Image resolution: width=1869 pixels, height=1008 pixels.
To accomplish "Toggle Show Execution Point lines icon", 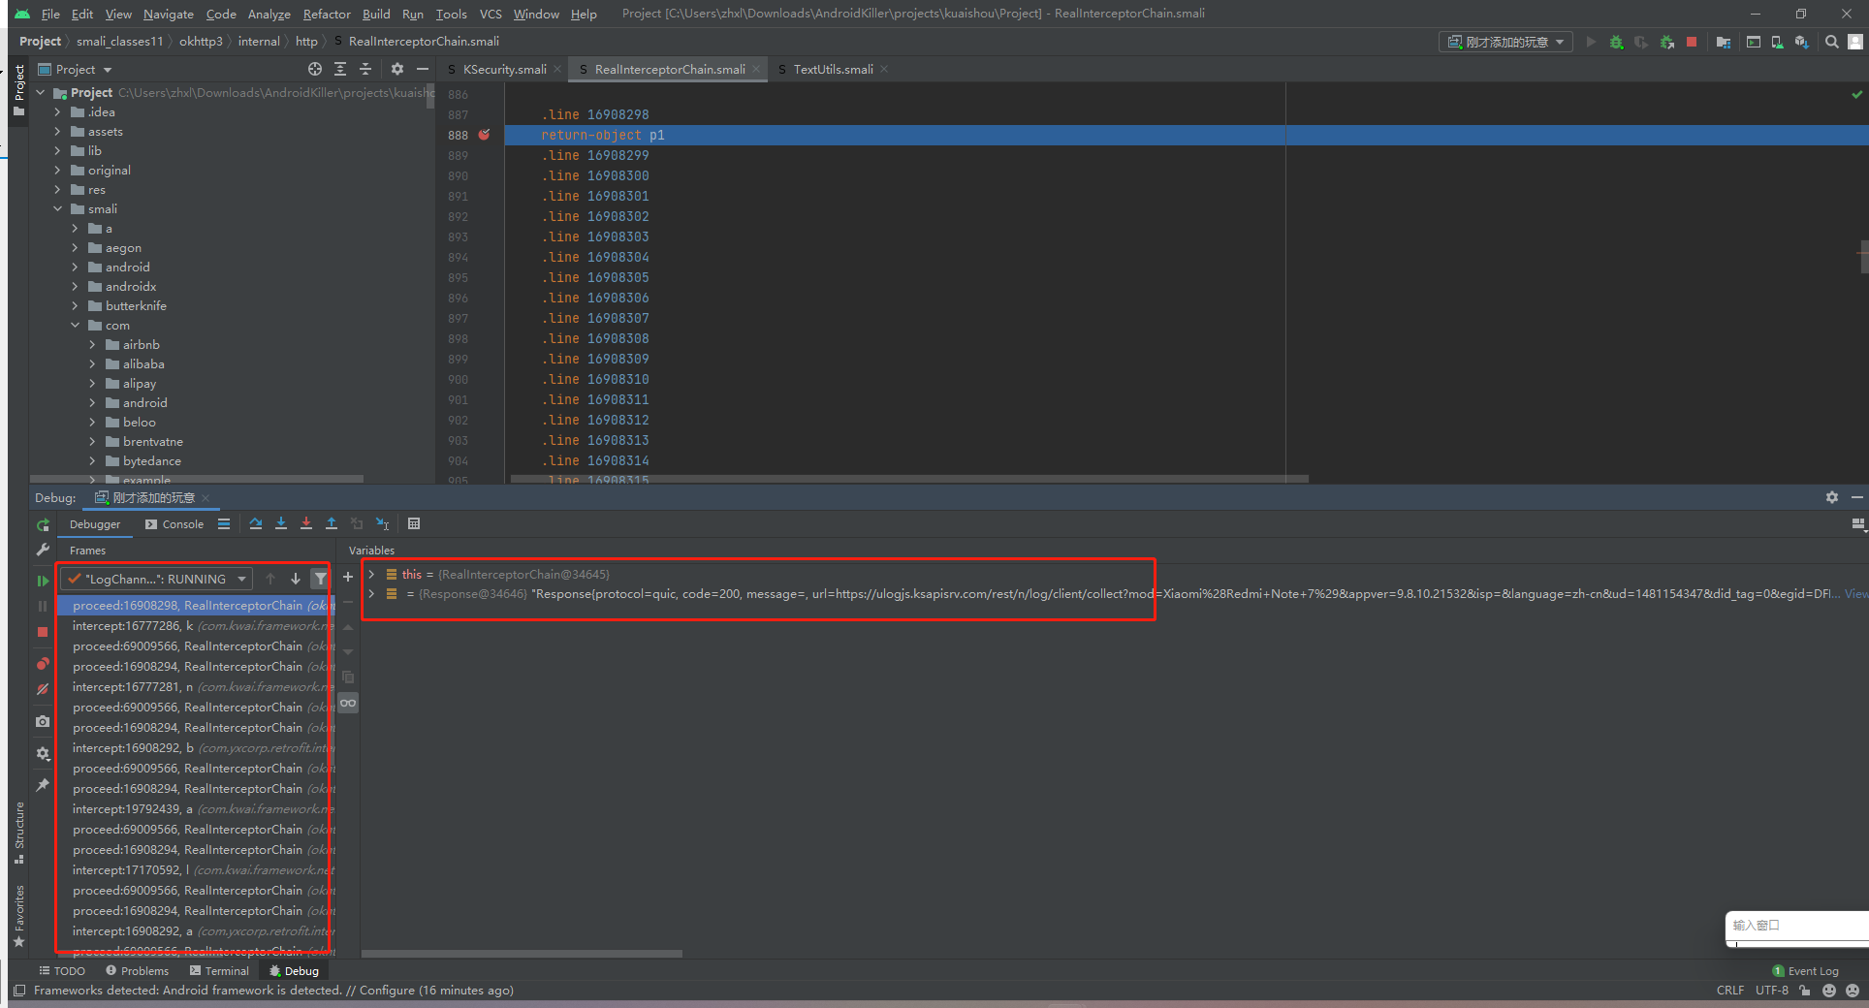I will 224,523.
